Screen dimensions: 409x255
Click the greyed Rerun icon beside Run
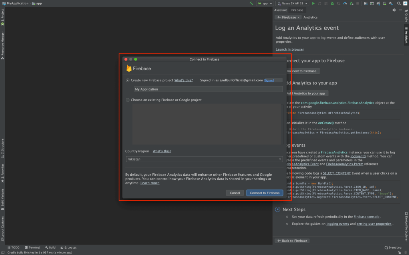(320, 3)
